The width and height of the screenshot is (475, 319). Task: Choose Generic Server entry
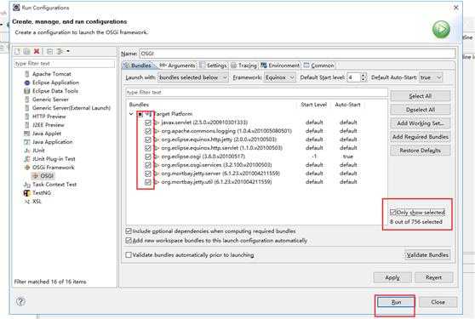coord(50,100)
